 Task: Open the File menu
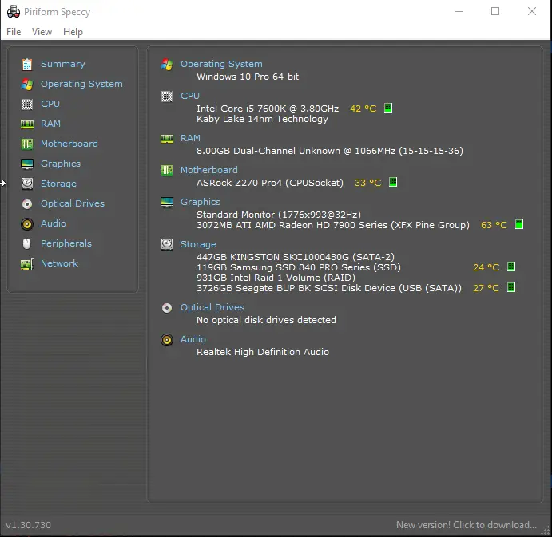click(x=14, y=32)
